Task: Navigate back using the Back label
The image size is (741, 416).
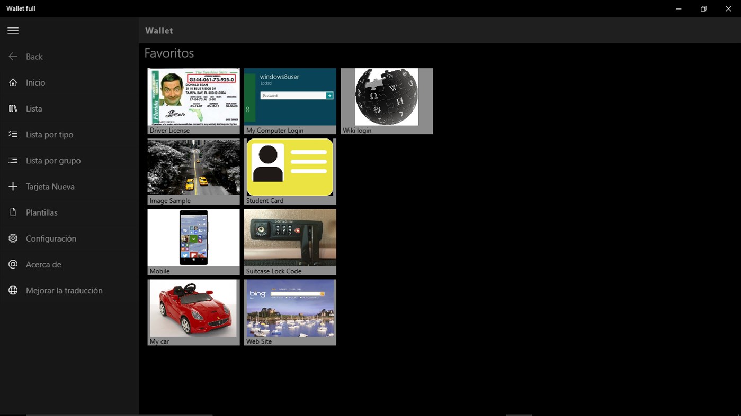Action: pyautogui.click(x=34, y=57)
